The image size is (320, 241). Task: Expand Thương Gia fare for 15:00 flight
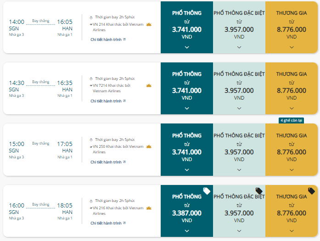(292, 170)
